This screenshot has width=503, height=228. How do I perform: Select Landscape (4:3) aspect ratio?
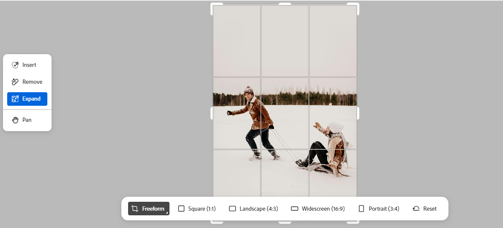click(254, 209)
